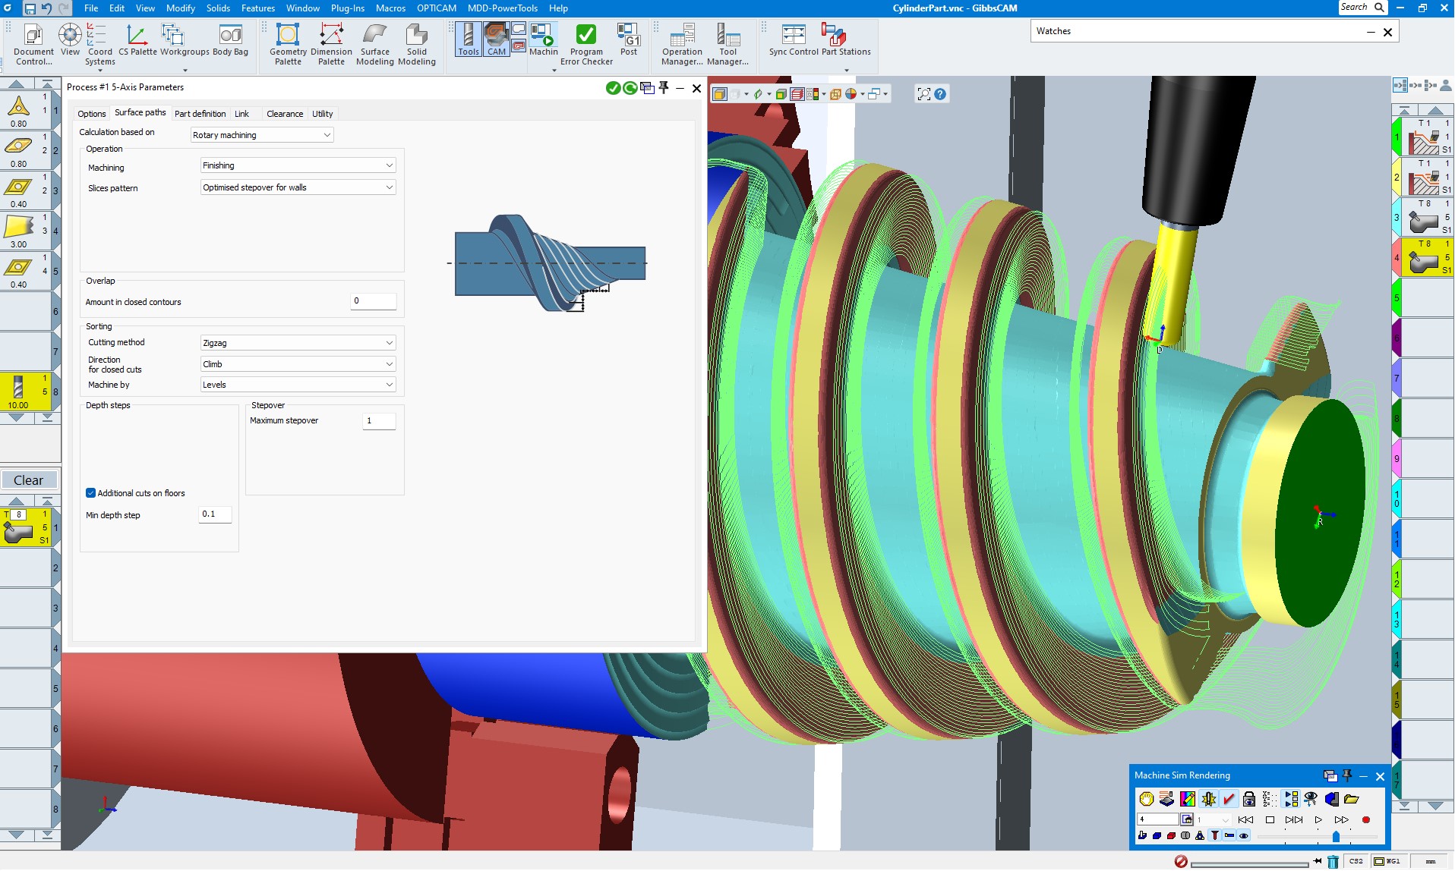Pin the 5-Axis Parameters dialog
This screenshot has width=1455, height=871.
coord(664,88)
